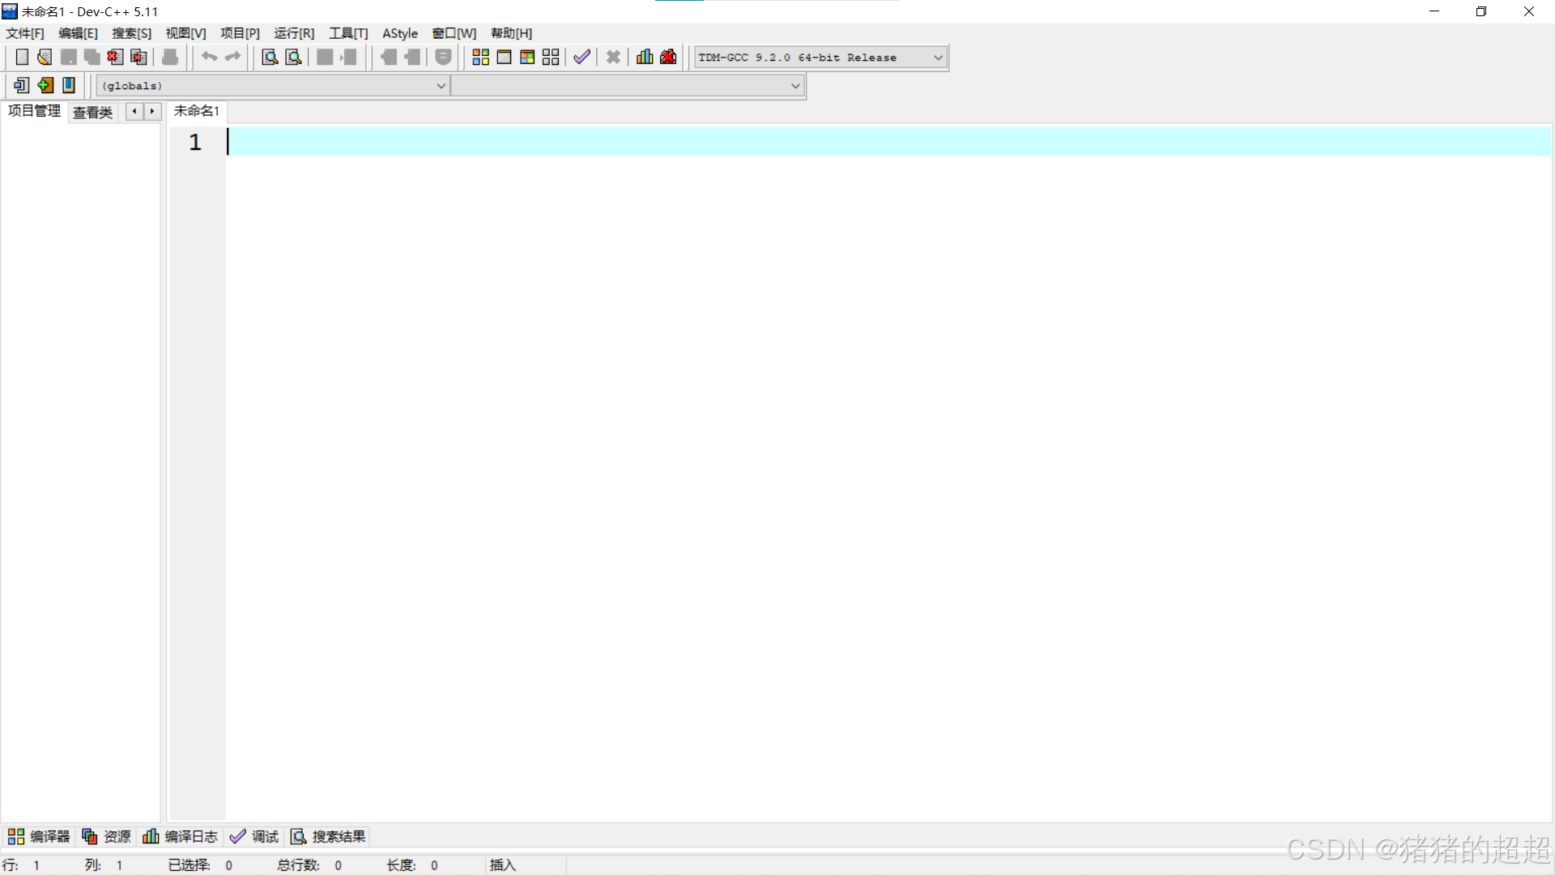Viewport: 1555px width, 875px height.
Task: Click the Profile analysis bar chart icon
Action: click(645, 57)
